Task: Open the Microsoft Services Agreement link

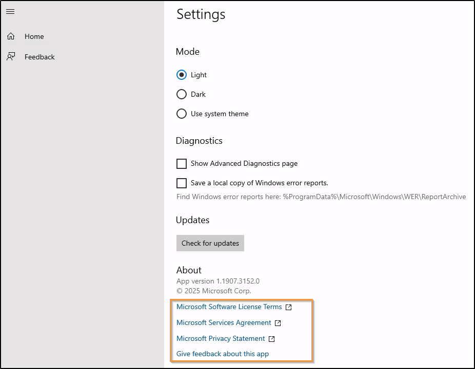Action: (x=224, y=323)
